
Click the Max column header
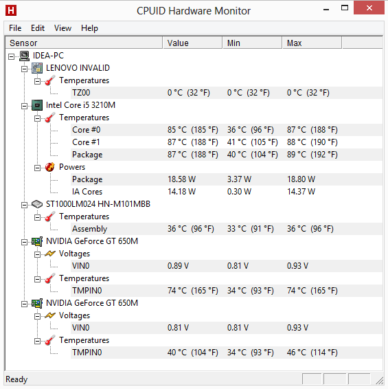point(312,43)
